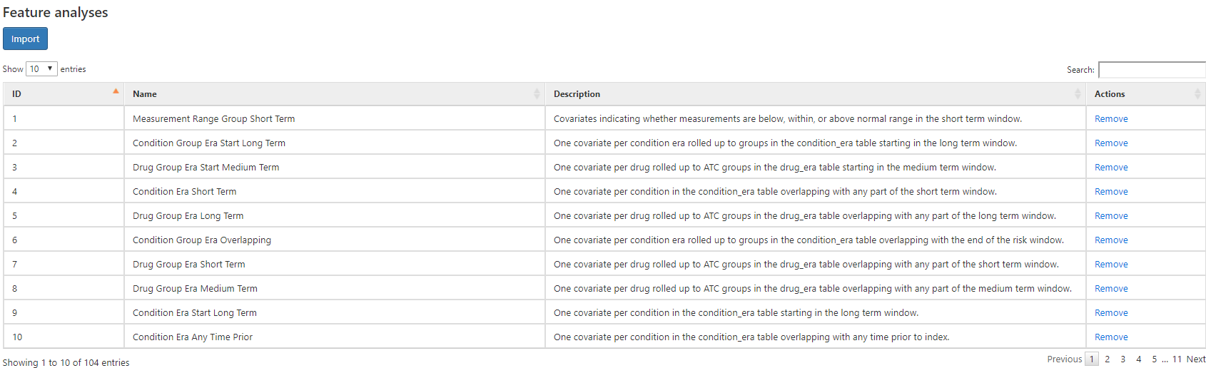Remove Condition Era Start Long Term

click(x=1111, y=313)
